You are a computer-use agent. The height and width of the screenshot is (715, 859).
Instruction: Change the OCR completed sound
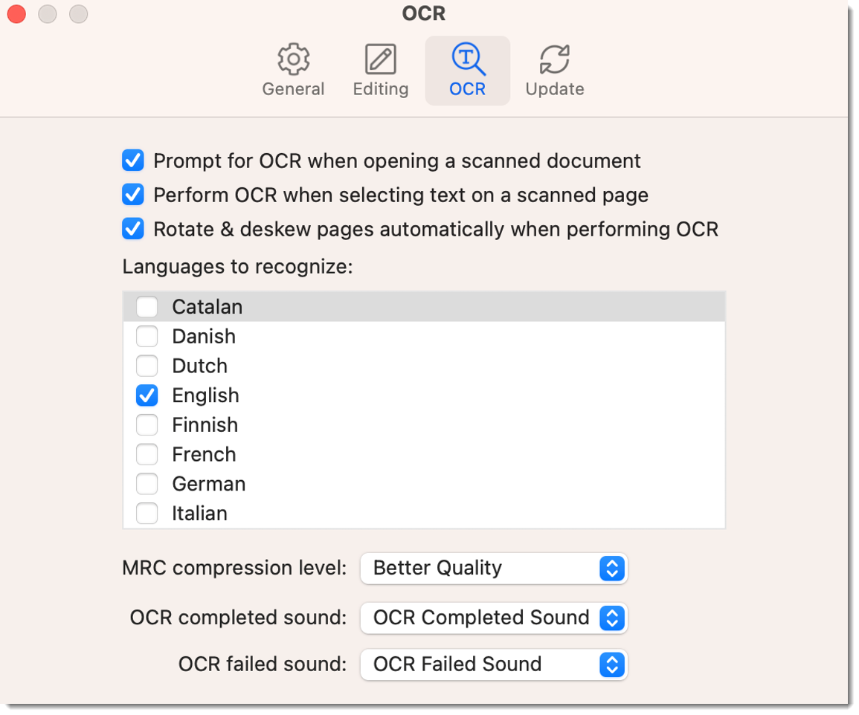493,618
